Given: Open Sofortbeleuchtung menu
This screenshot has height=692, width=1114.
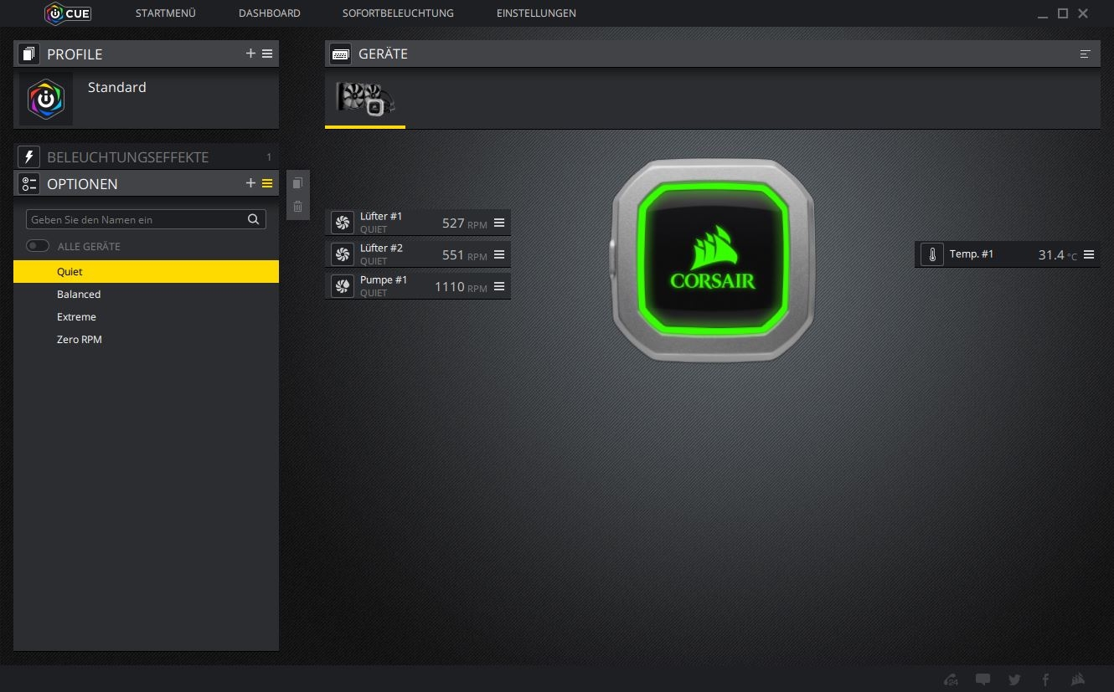Looking at the screenshot, I should coord(398,13).
